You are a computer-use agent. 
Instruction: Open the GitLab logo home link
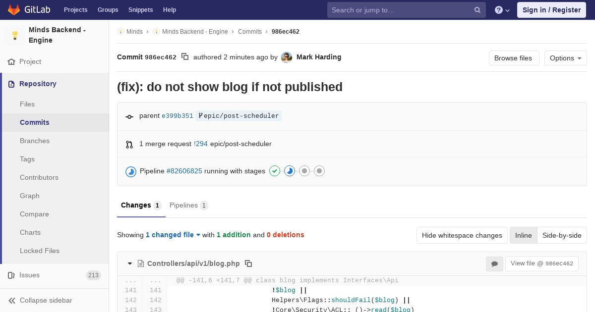pos(28,10)
